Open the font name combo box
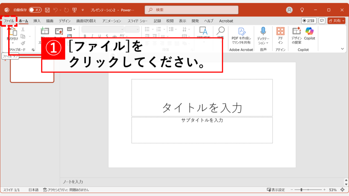The image size is (349, 196). [103, 29]
